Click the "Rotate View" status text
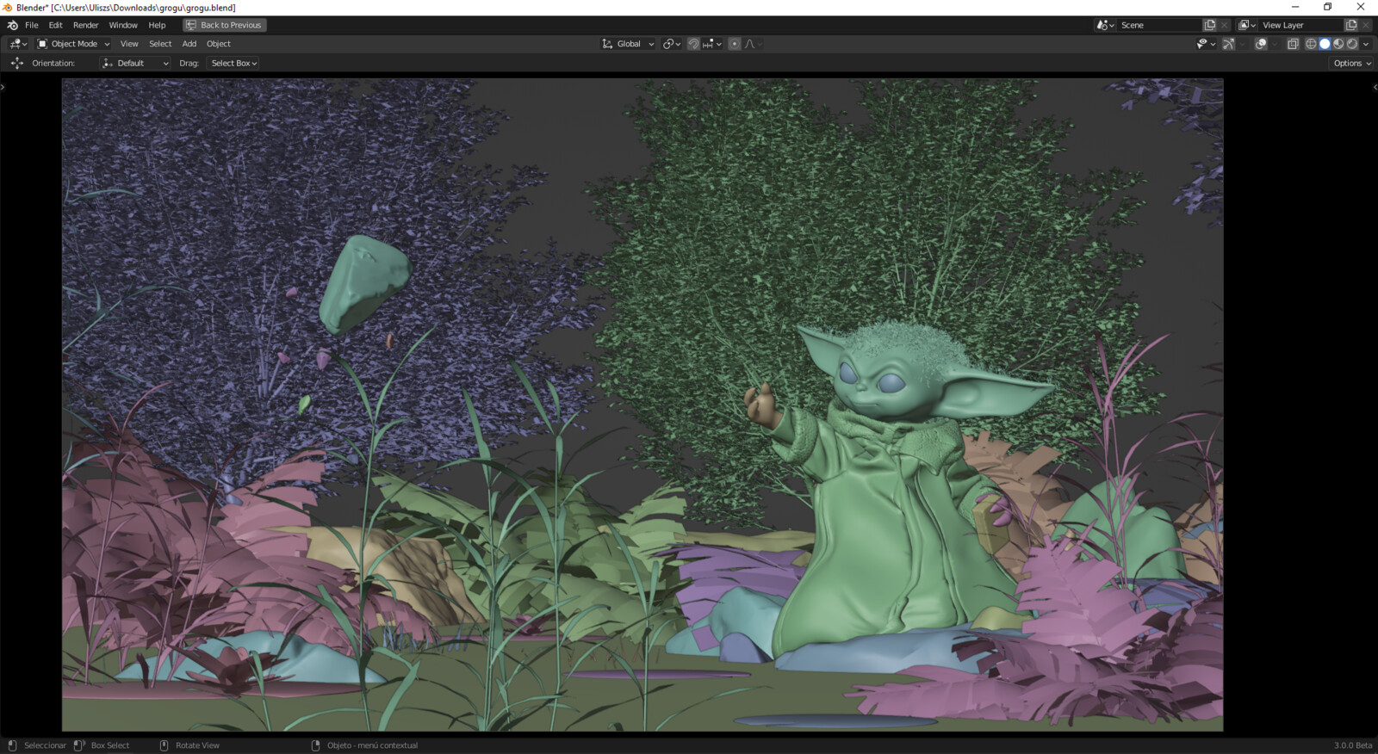This screenshot has width=1378, height=754. click(x=197, y=745)
